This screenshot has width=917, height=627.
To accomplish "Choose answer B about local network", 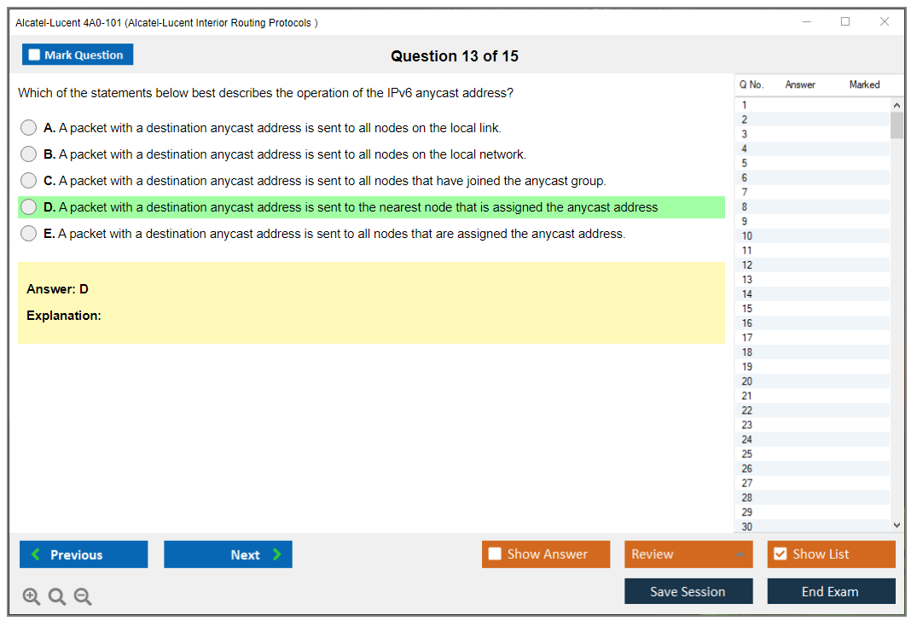I will (x=29, y=154).
